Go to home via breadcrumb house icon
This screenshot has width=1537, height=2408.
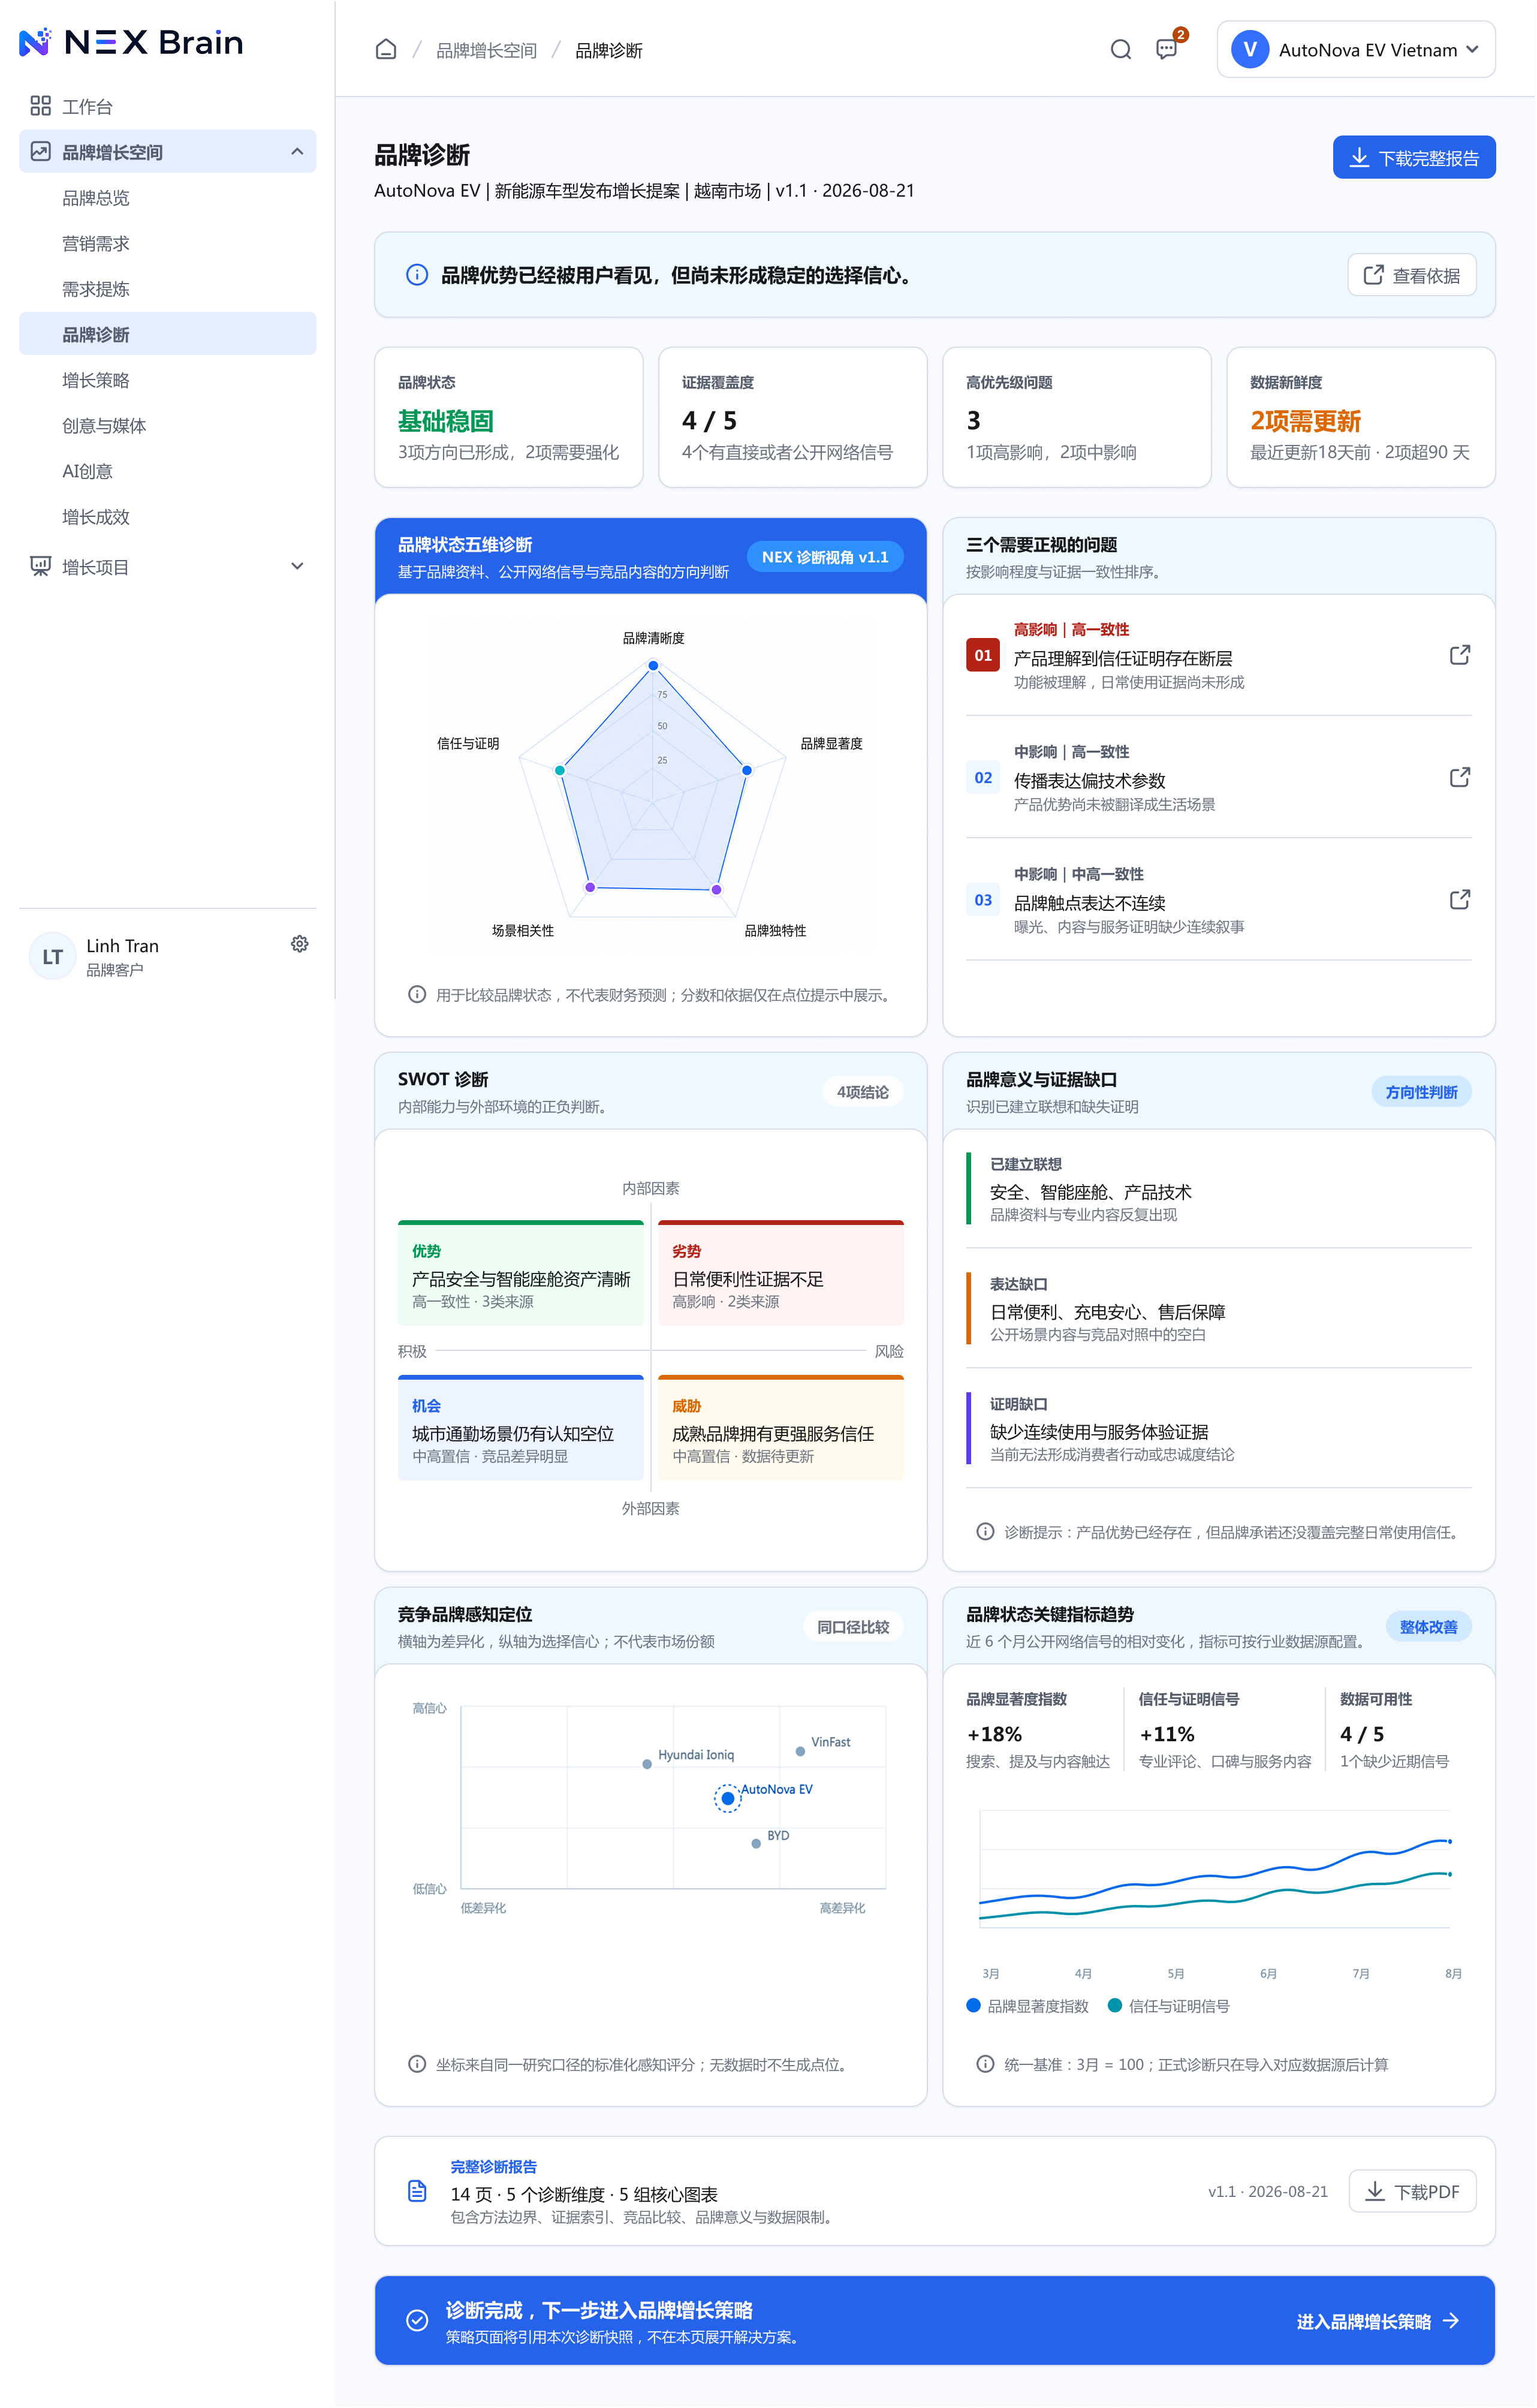(x=386, y=49)
